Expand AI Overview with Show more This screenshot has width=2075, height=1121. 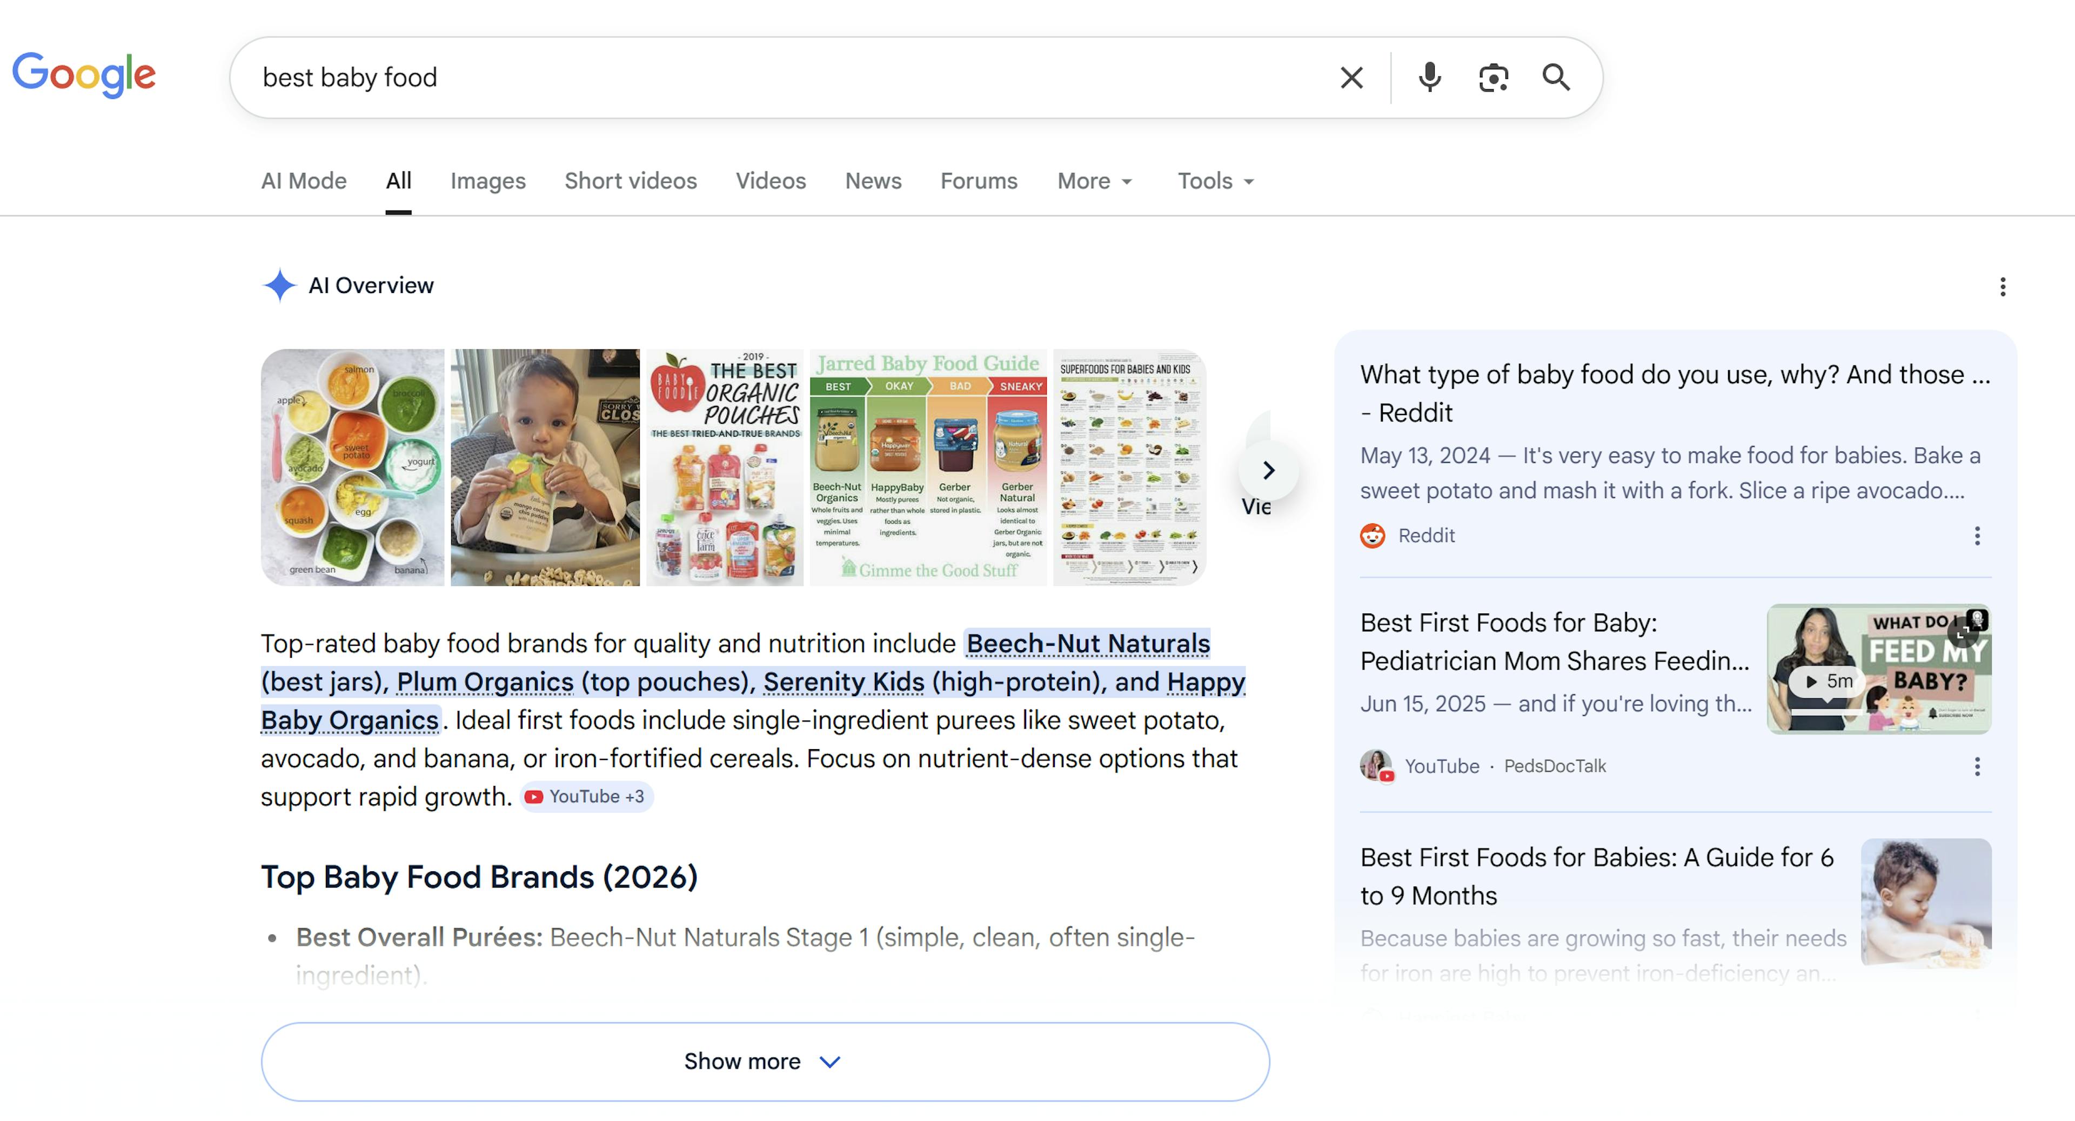pos(765,1062)
